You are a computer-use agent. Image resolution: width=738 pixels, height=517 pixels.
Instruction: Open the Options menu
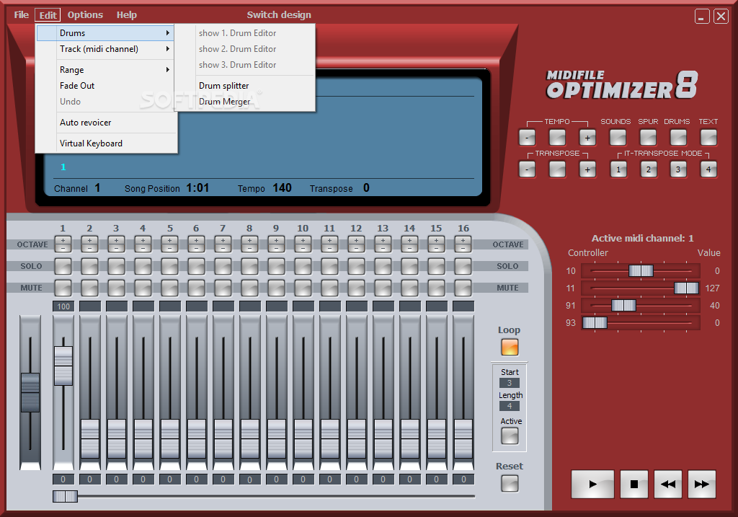coord(85,14)
